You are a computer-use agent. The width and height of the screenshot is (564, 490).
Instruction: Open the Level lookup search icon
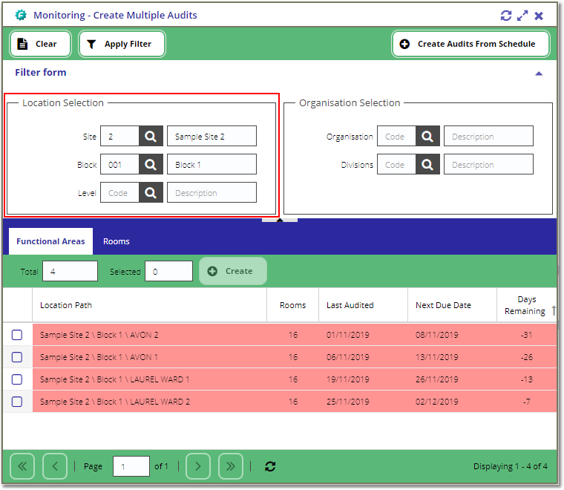[151, 192]
